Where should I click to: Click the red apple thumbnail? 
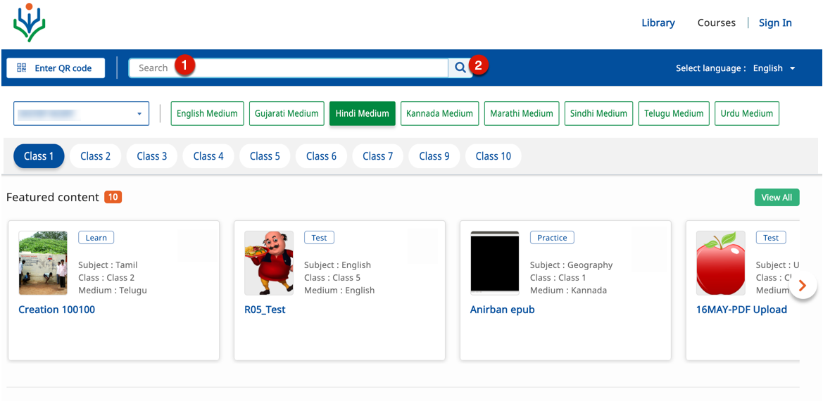tap(720, 262)
